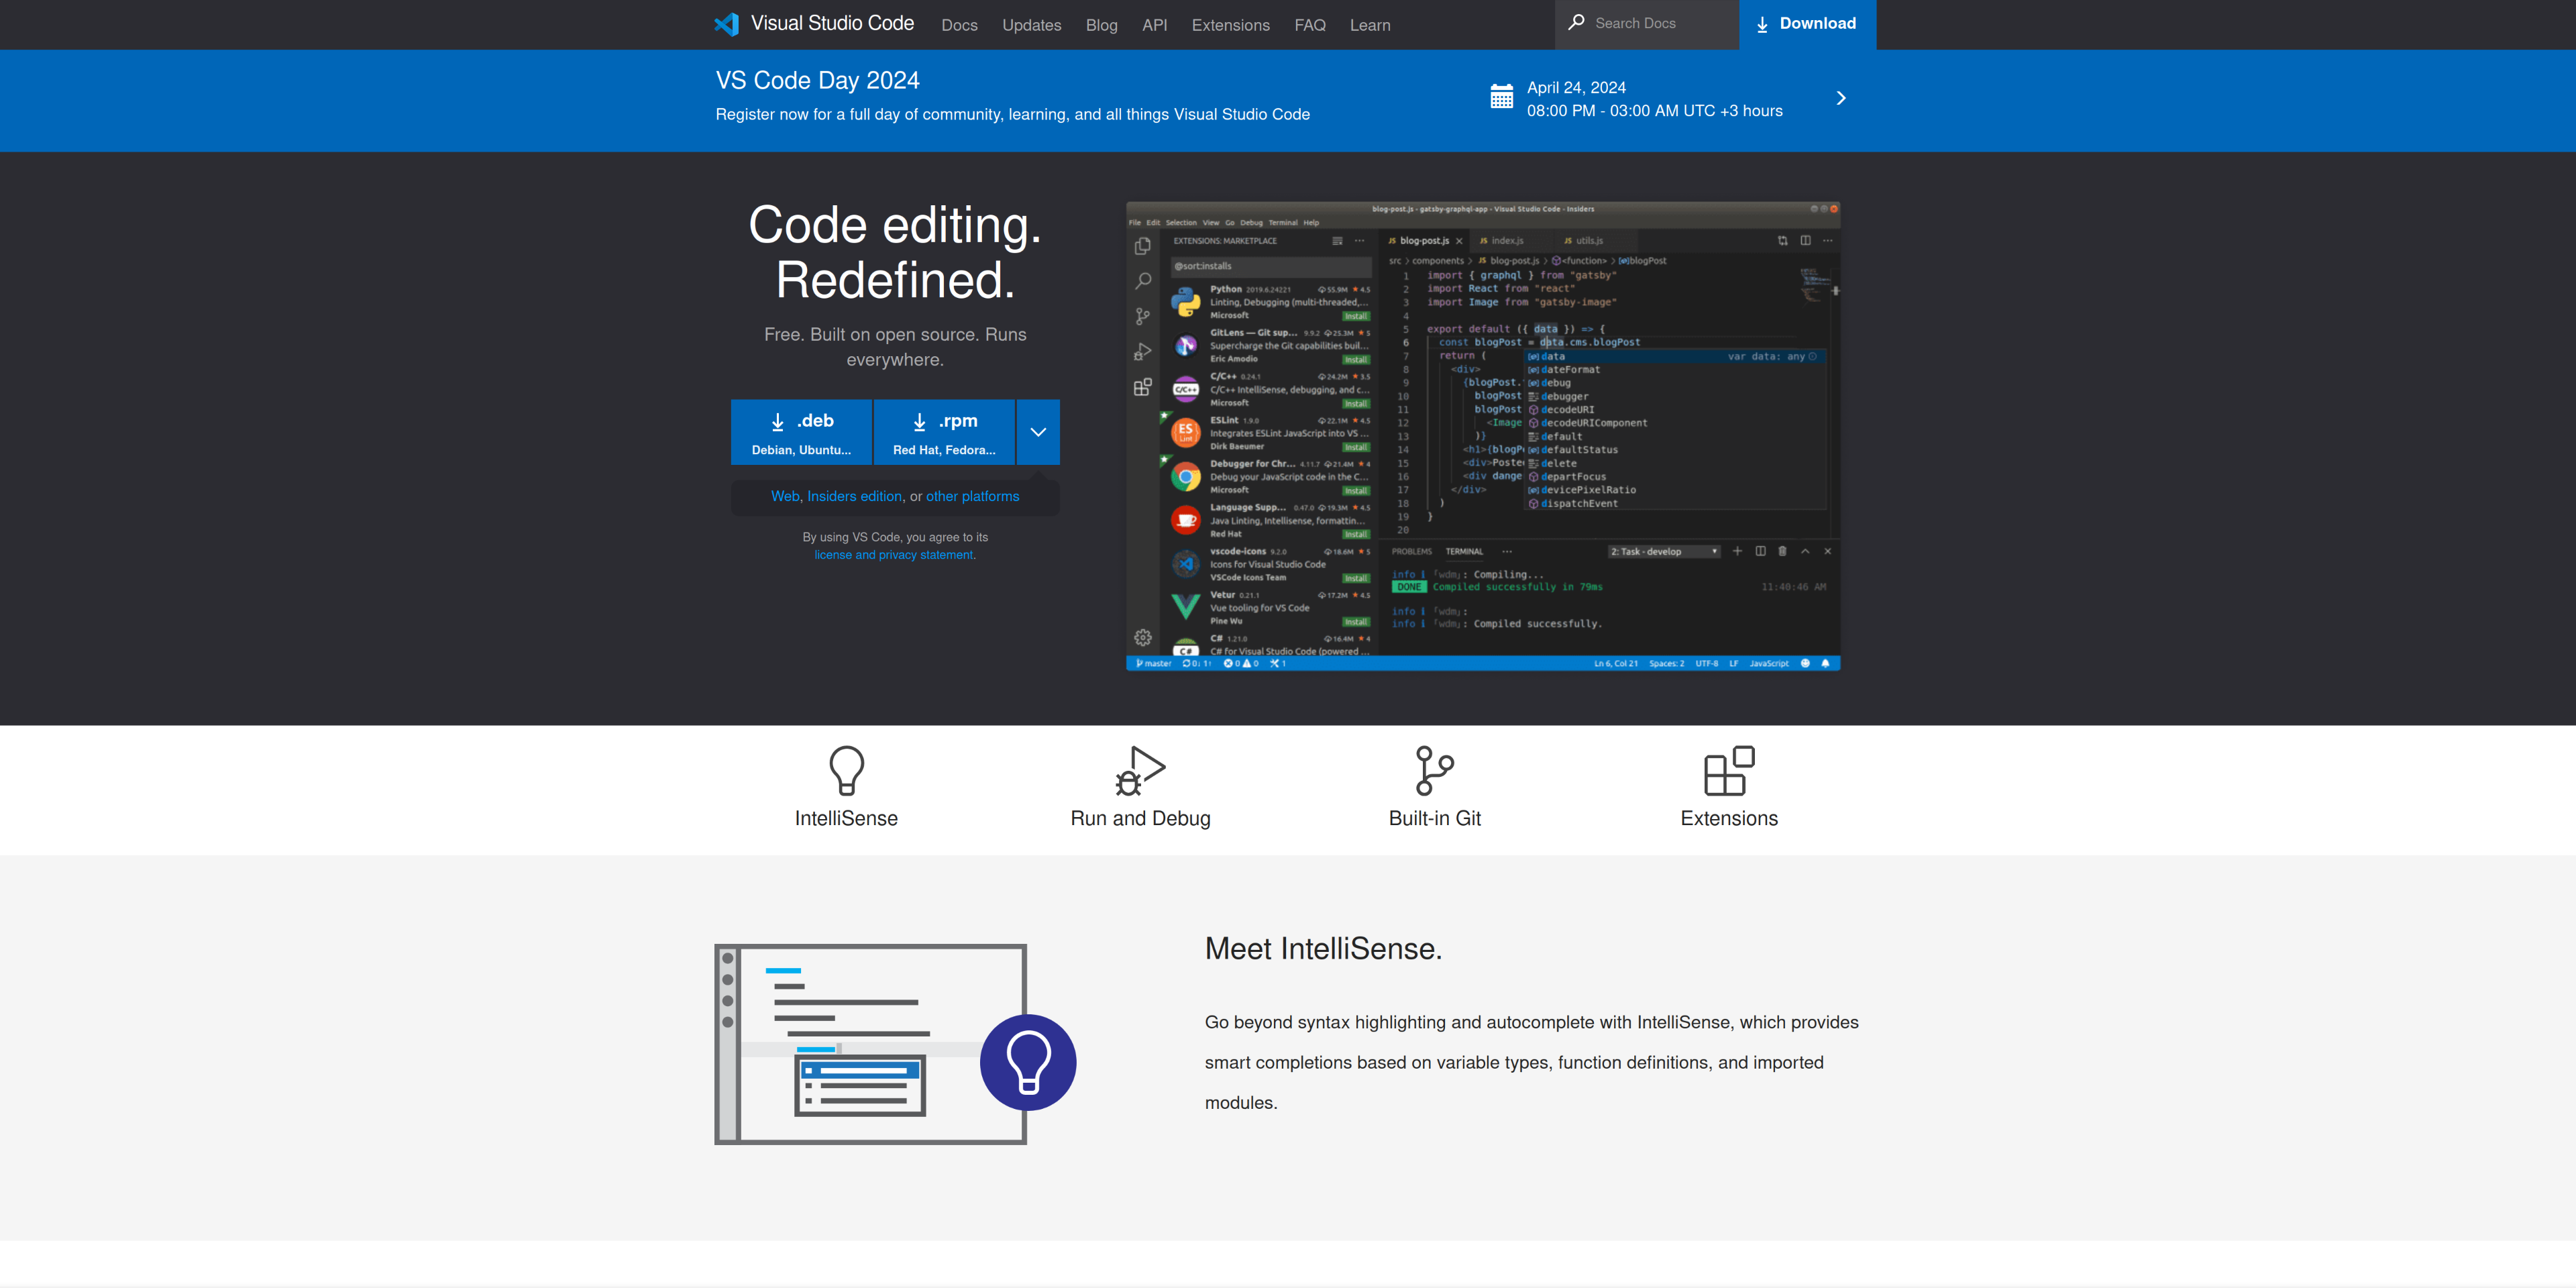Click the Python extension icon in marketplace list

1186,301
